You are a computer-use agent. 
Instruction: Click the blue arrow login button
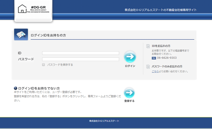pos(130,57)
